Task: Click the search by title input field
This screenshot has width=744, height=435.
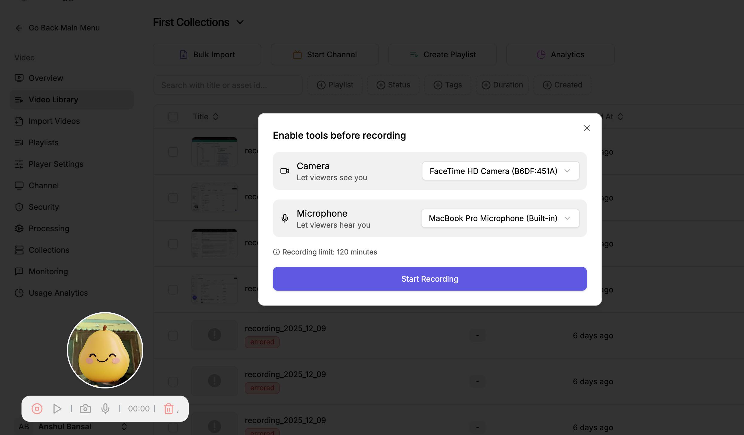Action: (228, 85)
